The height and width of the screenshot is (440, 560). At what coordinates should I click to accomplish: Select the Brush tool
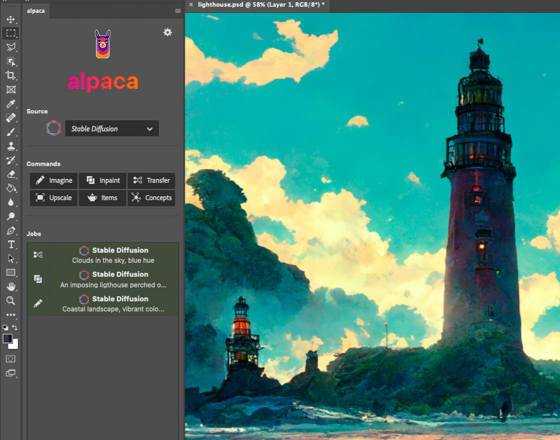(11, 133)
